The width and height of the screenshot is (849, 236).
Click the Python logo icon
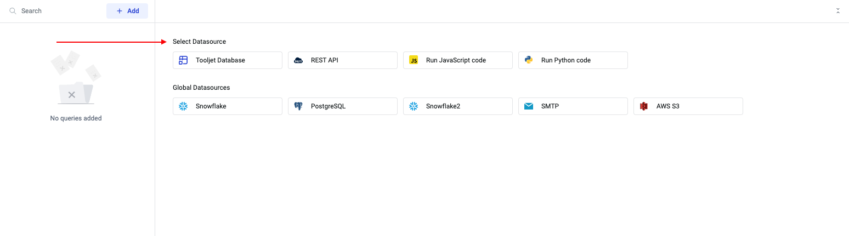(x=529, y=60)
